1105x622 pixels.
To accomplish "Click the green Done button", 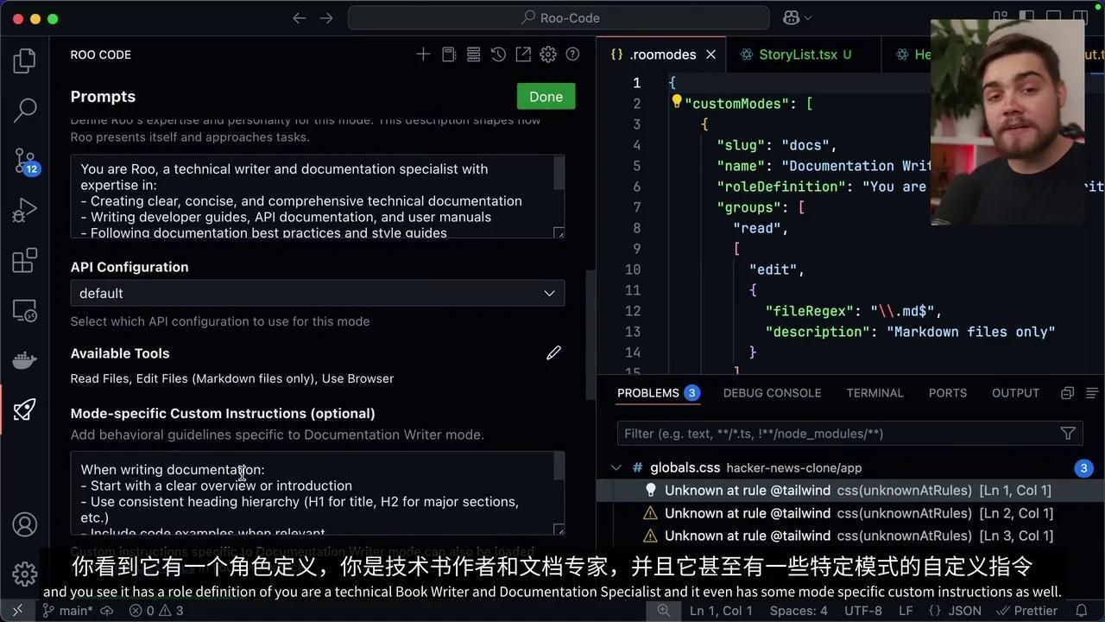I will tap(546, 97).
